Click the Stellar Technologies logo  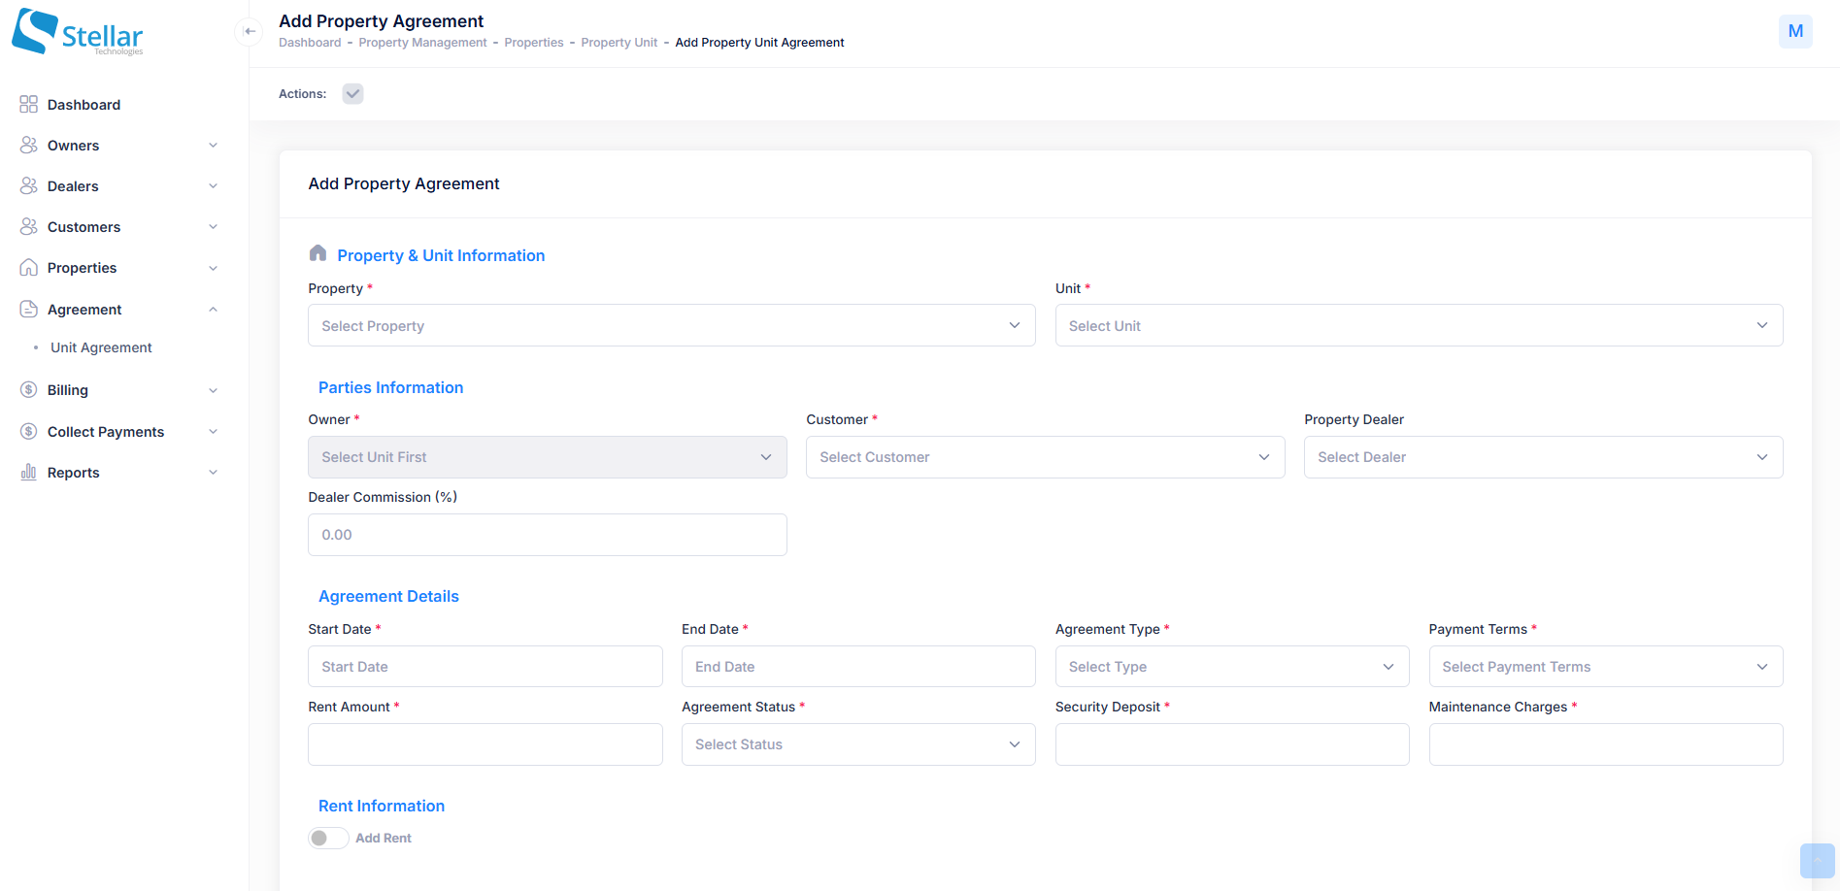(78, 32)
